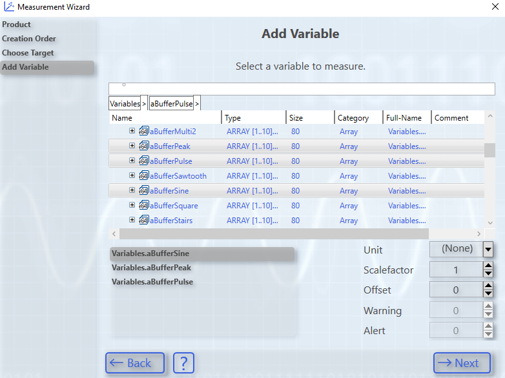Screen dimensions: 505x378
Task: Sort by the Type column header
Action: [x=254, y=118]
